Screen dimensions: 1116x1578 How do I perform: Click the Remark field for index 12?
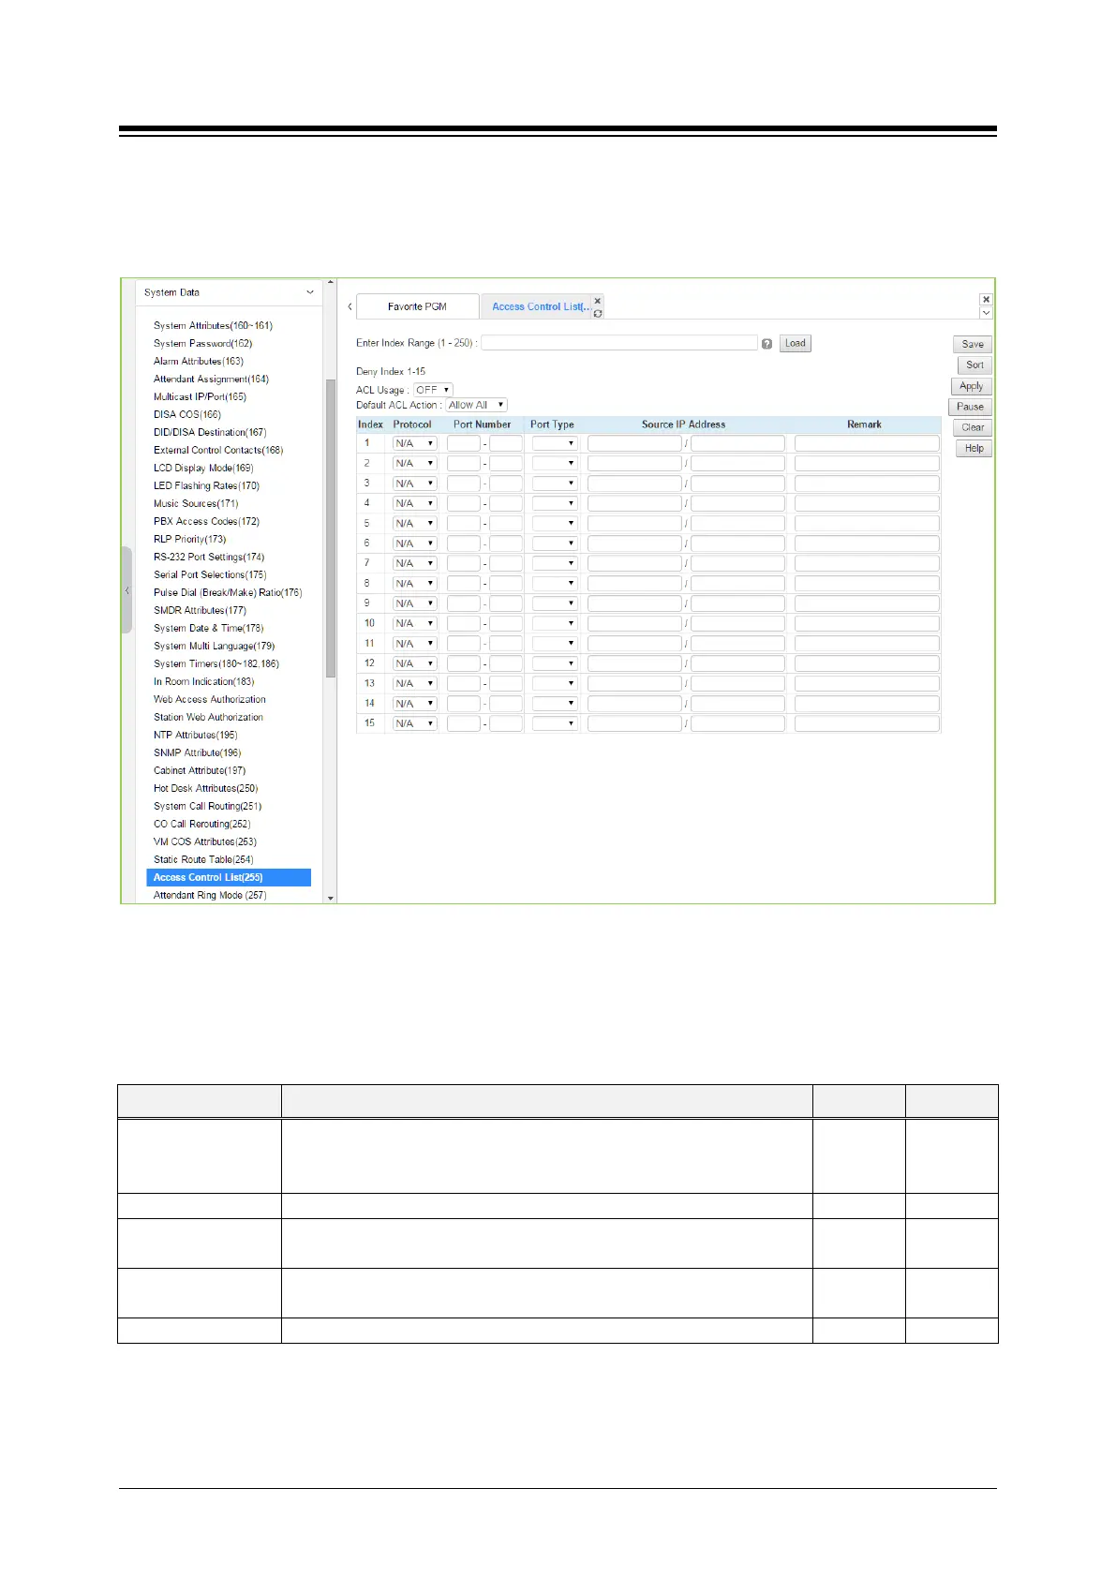click(x=867, y=663)
